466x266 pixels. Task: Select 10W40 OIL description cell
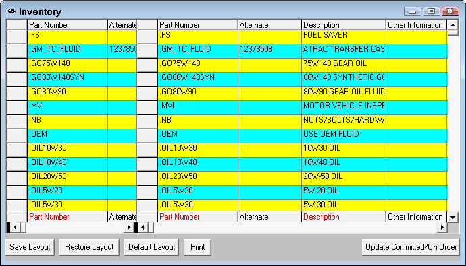(344, 164)
